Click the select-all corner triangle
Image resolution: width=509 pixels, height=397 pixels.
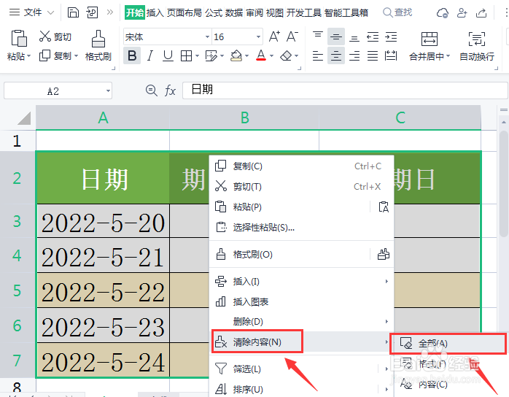click(x=24, y=118)
